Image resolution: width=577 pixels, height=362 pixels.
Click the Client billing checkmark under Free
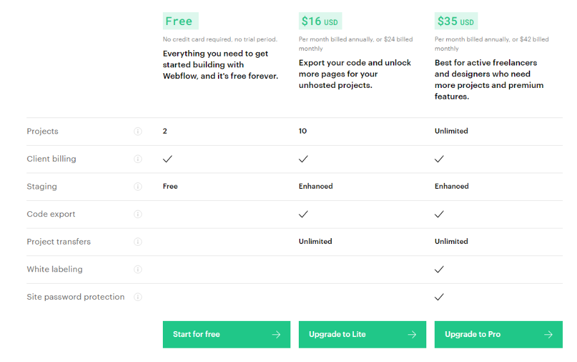167,159
